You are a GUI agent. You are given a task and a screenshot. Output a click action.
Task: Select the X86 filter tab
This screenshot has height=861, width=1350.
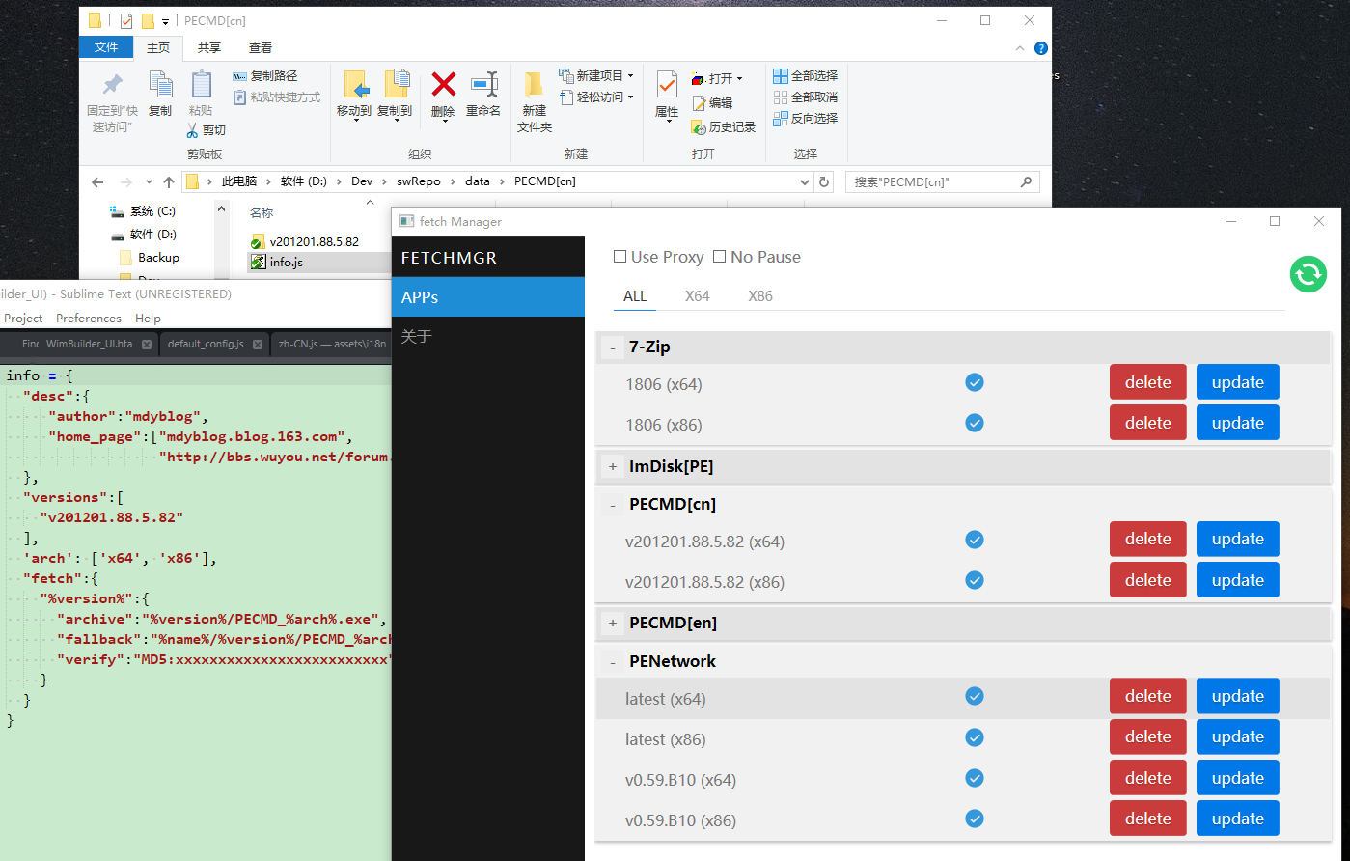coord(760,296)
